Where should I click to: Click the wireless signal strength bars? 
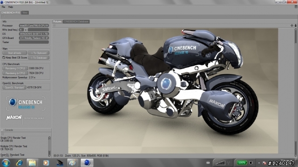pos(220,163)
